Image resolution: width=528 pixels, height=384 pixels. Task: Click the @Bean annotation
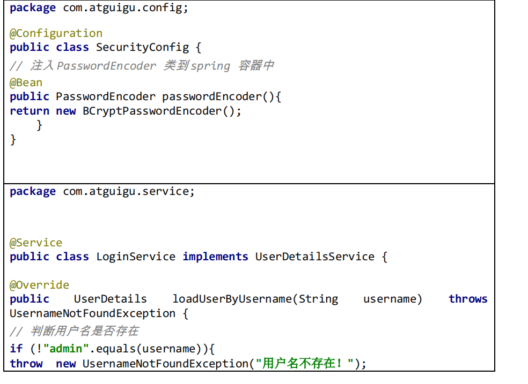[25, 82]
